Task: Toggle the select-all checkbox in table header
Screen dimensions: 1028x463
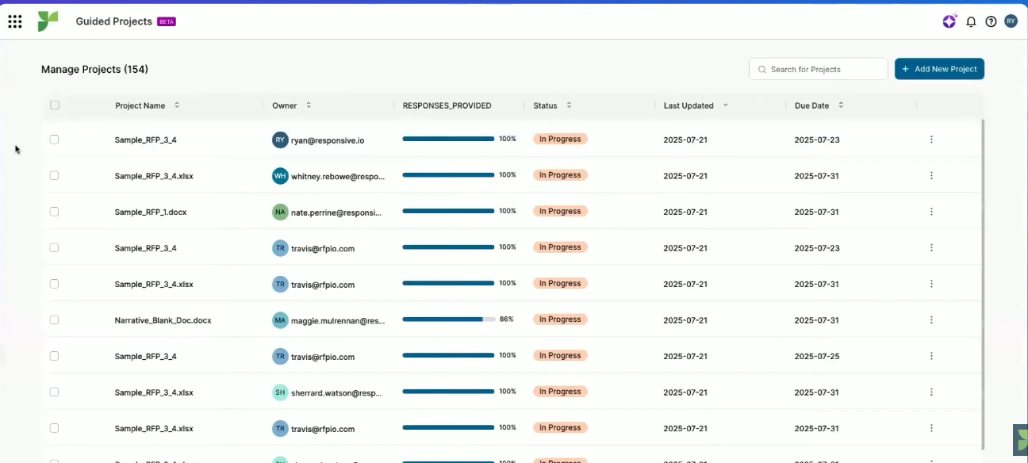Action: (55, 105)
